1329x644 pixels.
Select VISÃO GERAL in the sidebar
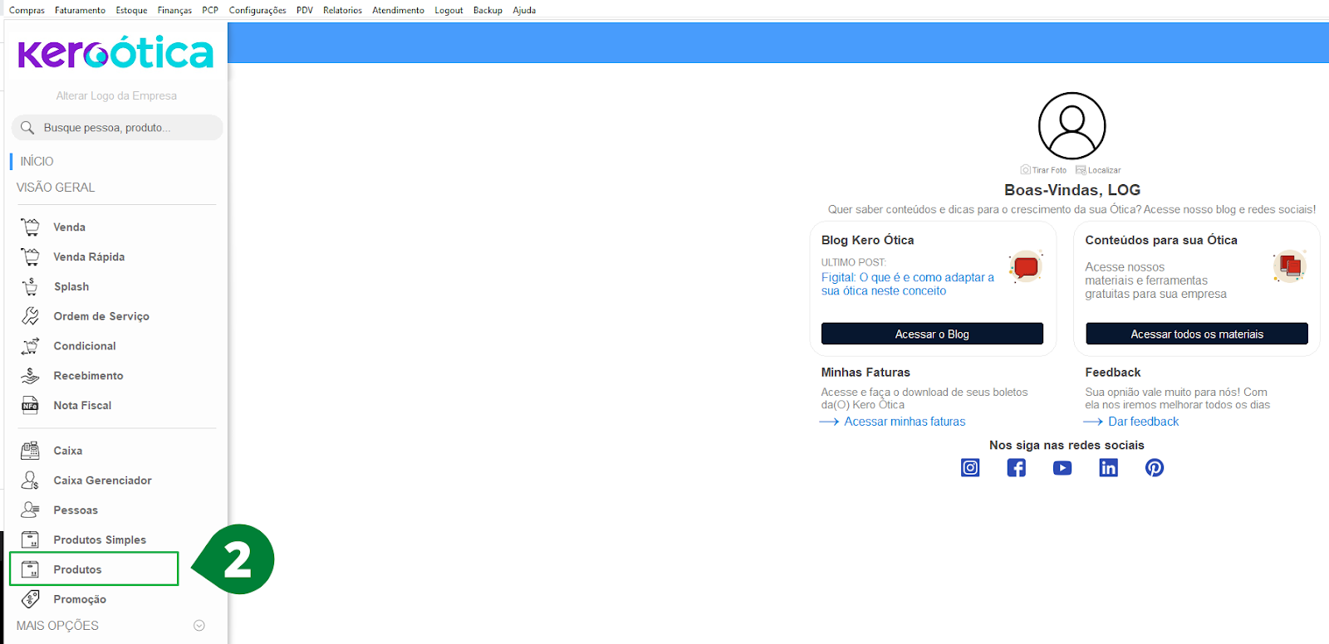coord(56,188)
